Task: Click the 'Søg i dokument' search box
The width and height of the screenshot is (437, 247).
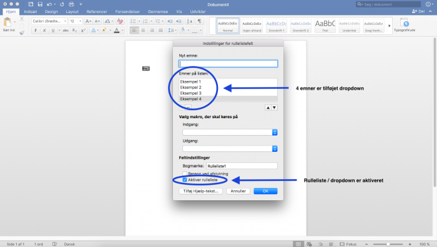Action: tap(388, 4)
